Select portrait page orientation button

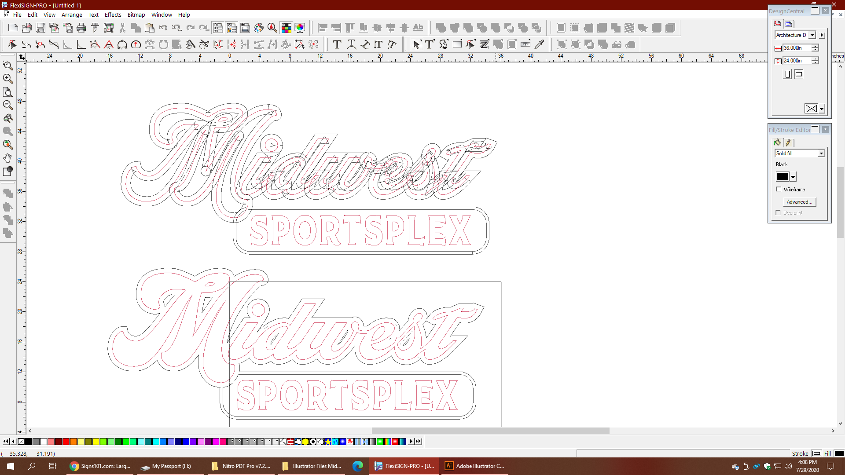click(x=788, y=74)
